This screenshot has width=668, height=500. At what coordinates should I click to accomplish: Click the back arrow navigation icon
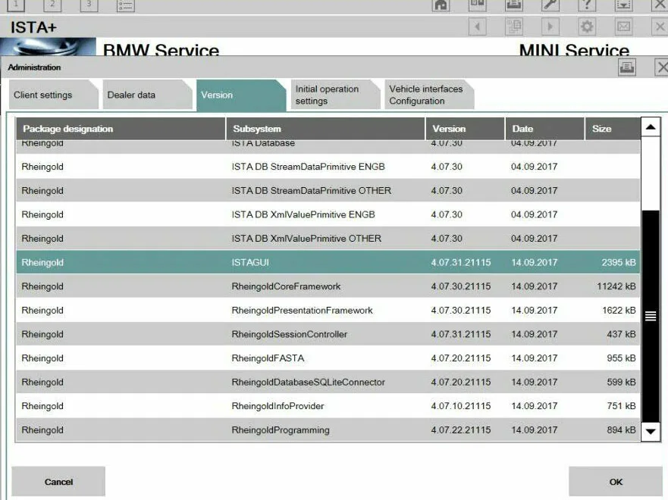(x=477, y=27)
